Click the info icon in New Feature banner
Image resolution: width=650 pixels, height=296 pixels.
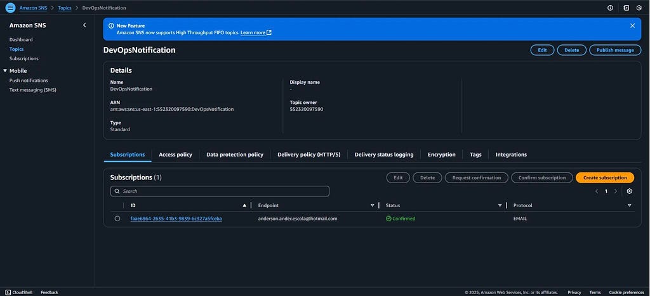111,25
